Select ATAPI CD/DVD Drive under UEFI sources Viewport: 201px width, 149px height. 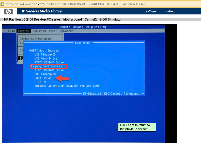click(49, 62)
